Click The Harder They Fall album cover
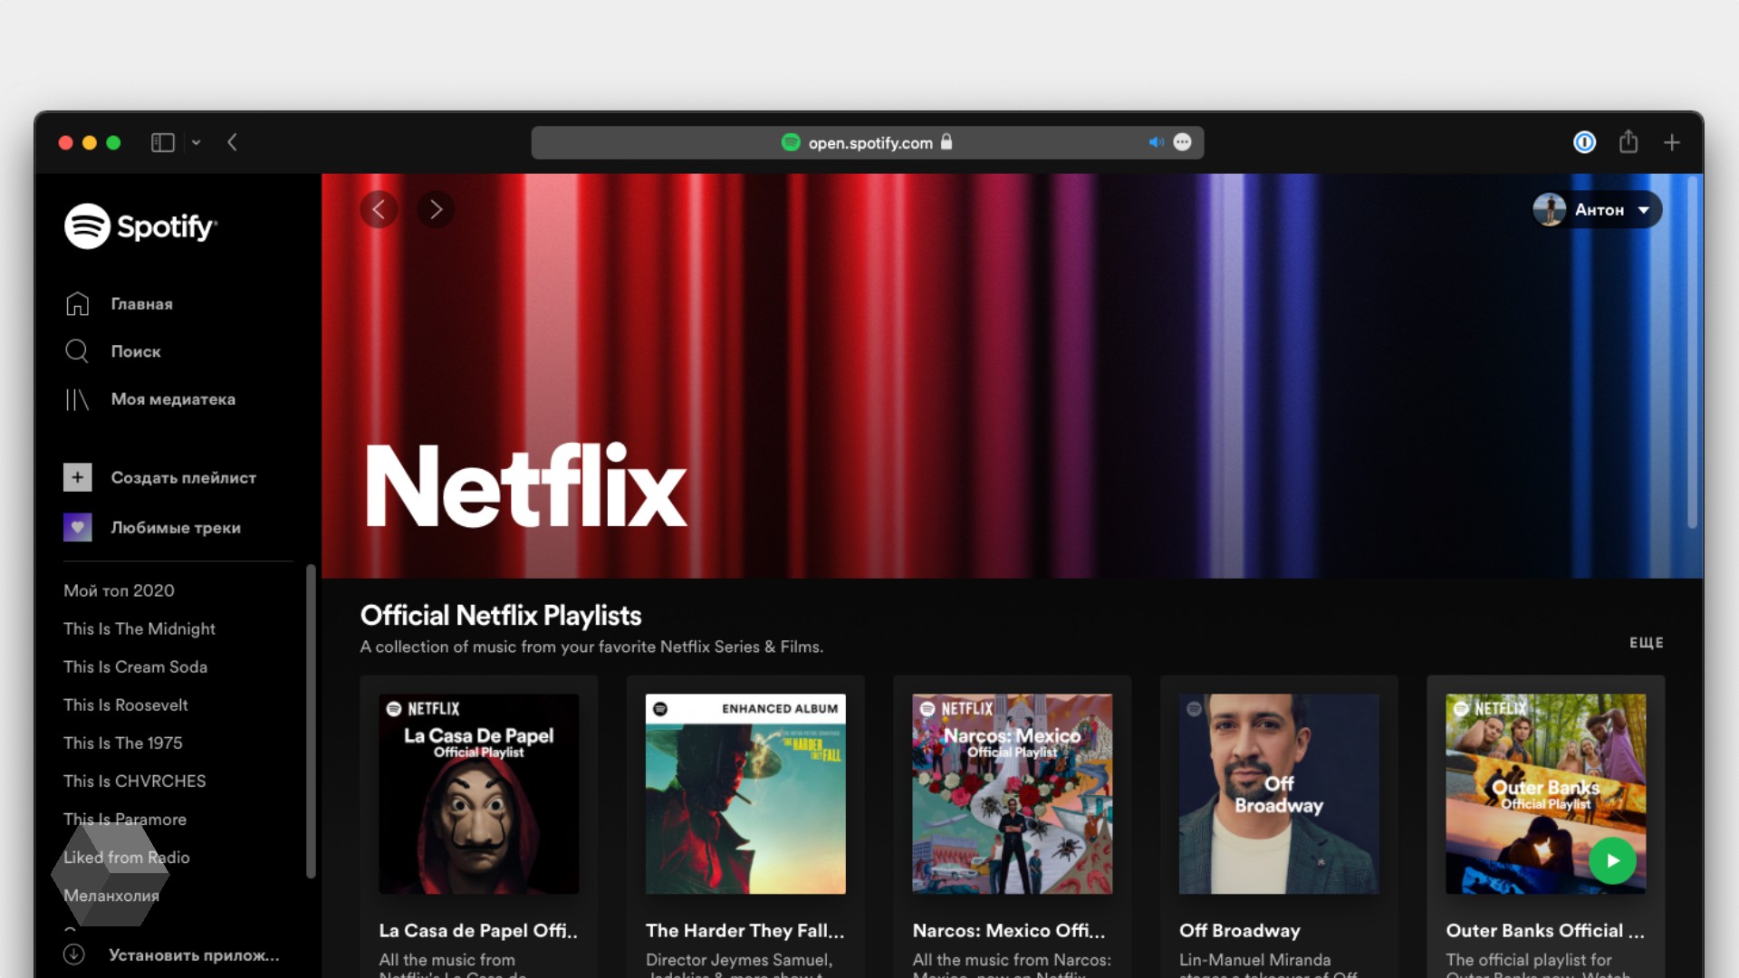1739x978 pixels. [745, 794]
